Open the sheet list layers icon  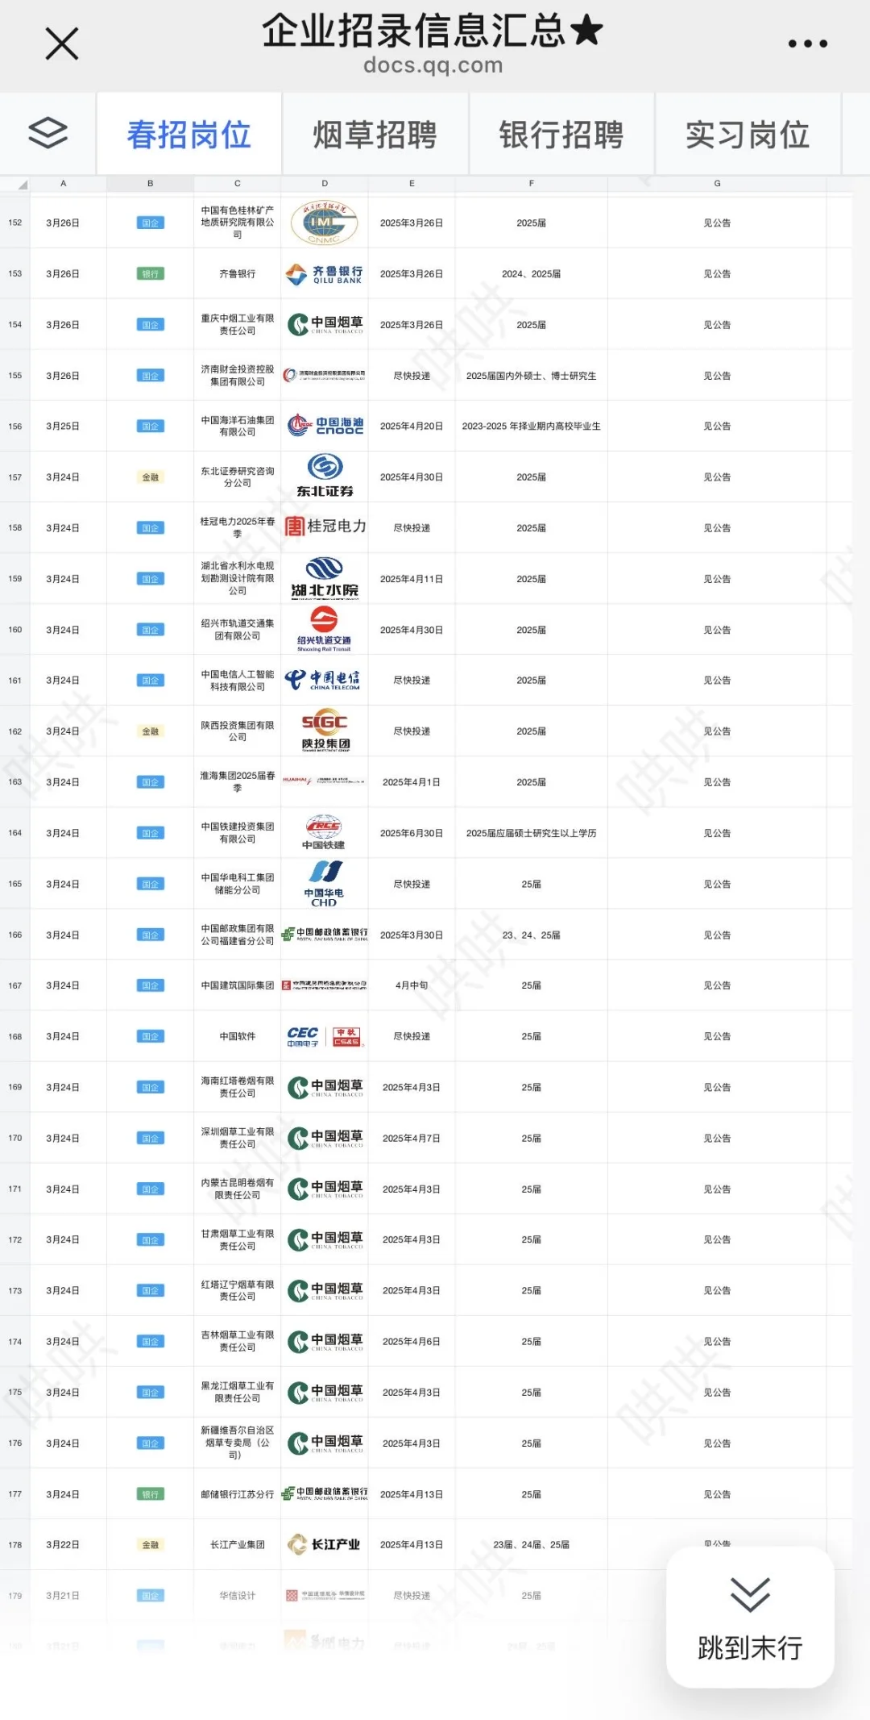(x=48, y=133)
